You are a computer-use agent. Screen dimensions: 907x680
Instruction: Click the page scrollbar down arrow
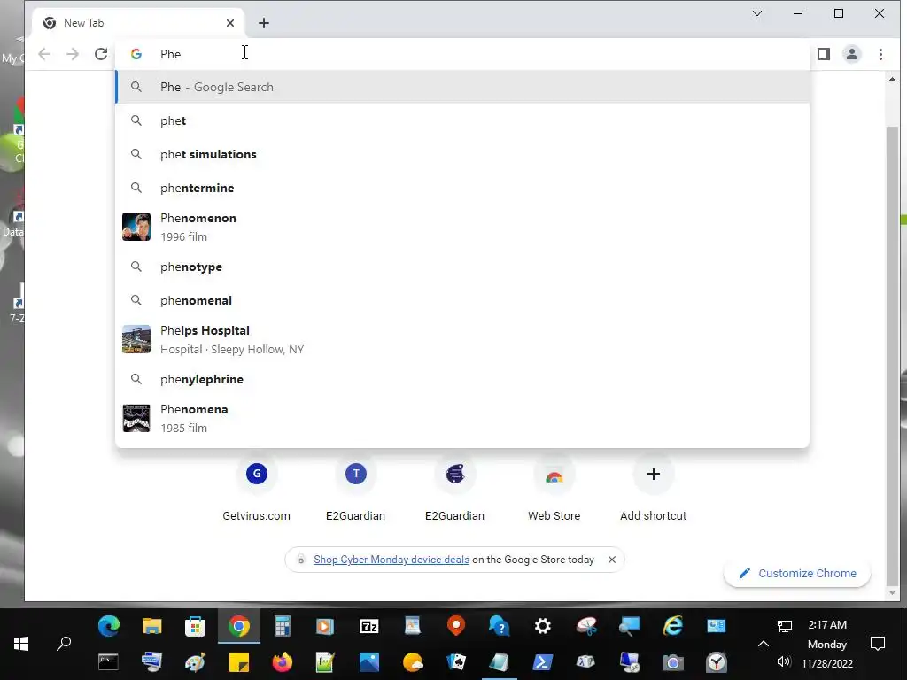[x=892, y=593]
